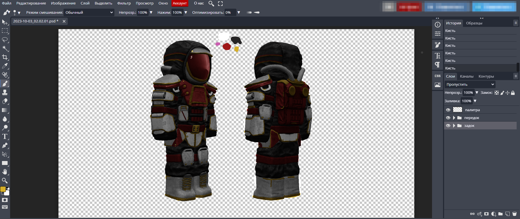520x219 pixels.
Task: Toggle Quick Mask mode
Action: 5,200
